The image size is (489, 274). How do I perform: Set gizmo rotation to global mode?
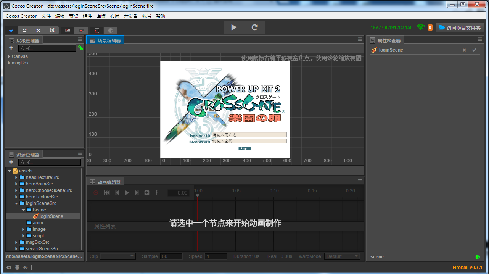point(110,30)
